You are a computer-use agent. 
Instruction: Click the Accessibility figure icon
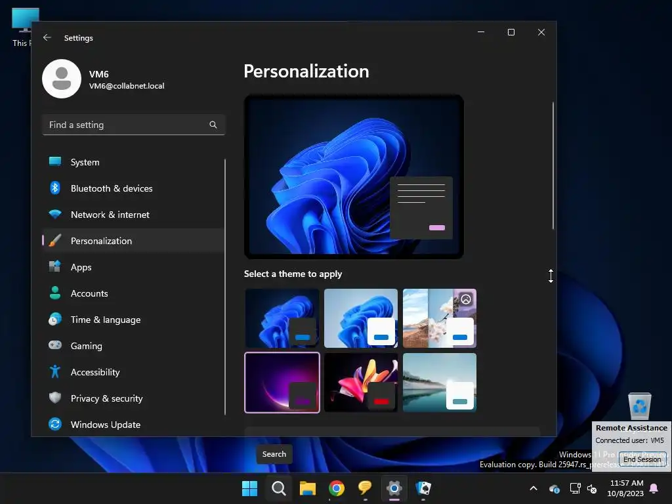click(55, 371)
